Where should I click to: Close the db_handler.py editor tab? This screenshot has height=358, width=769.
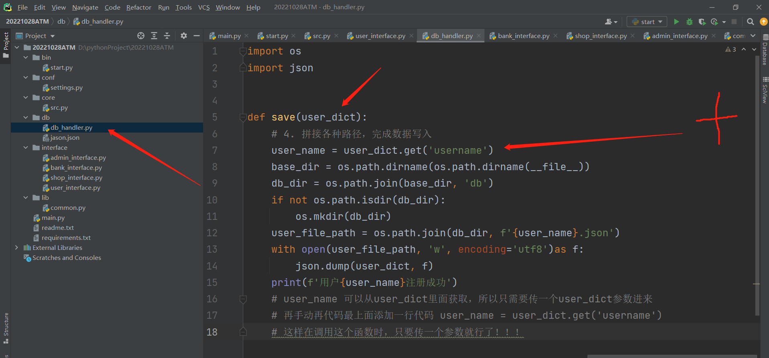click(479, 36)
